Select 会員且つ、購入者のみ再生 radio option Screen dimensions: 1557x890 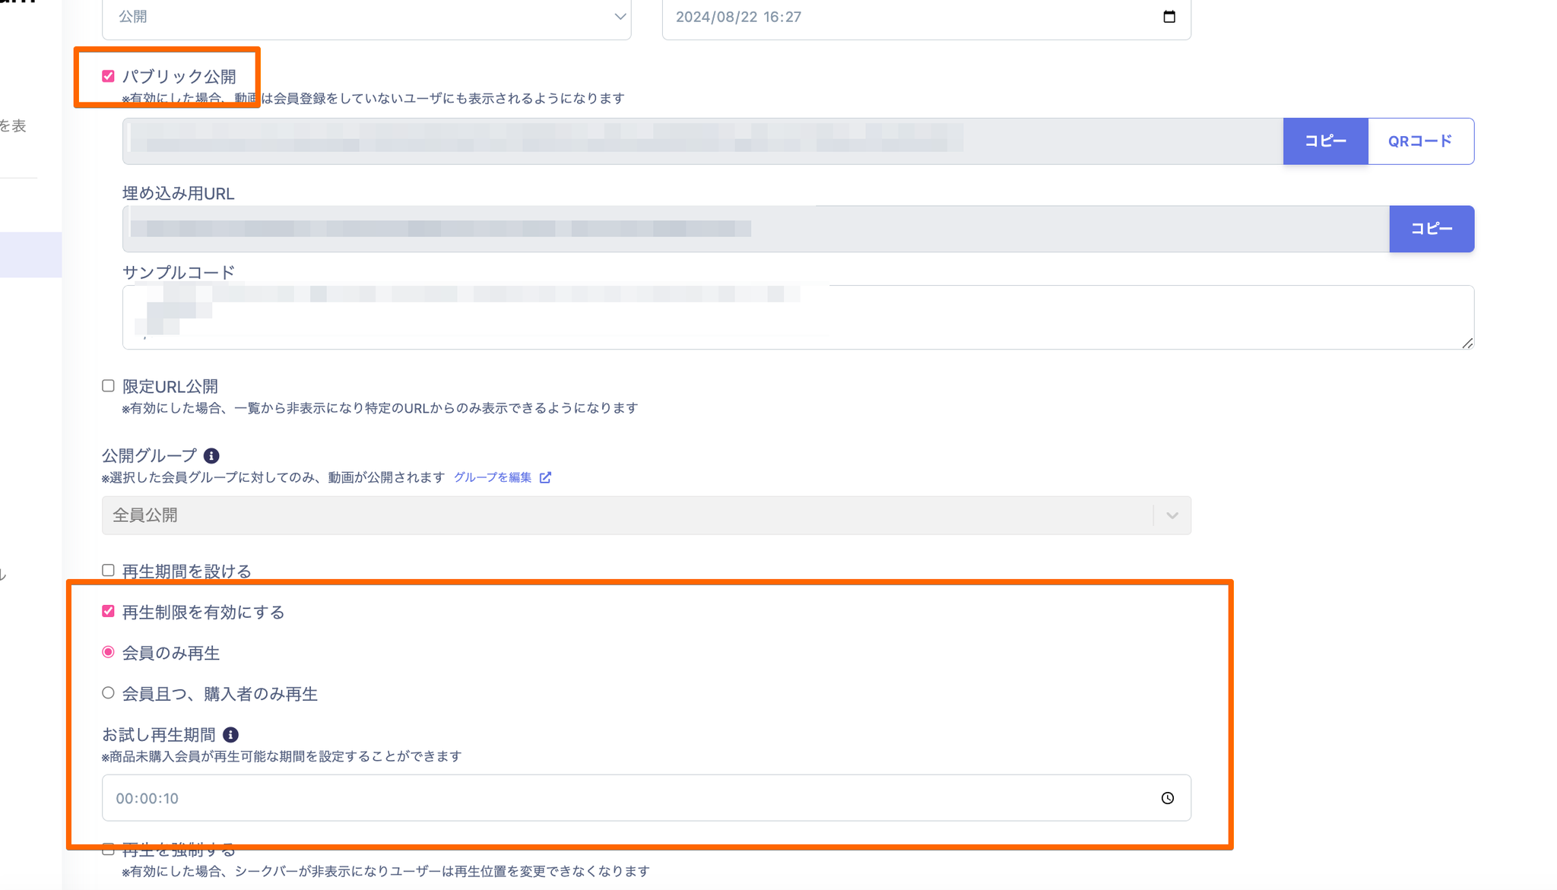108,693
